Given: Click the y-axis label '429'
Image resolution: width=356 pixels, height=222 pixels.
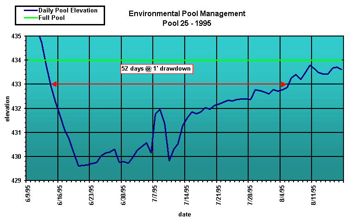Looking at the screenshot, I should point(16,180).
